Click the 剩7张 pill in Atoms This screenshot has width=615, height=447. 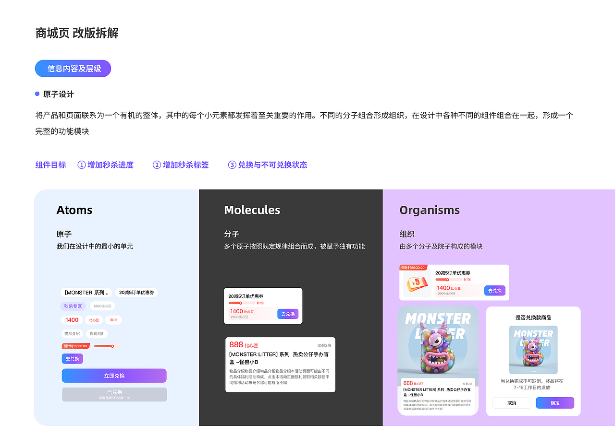(x=114, y=320)
